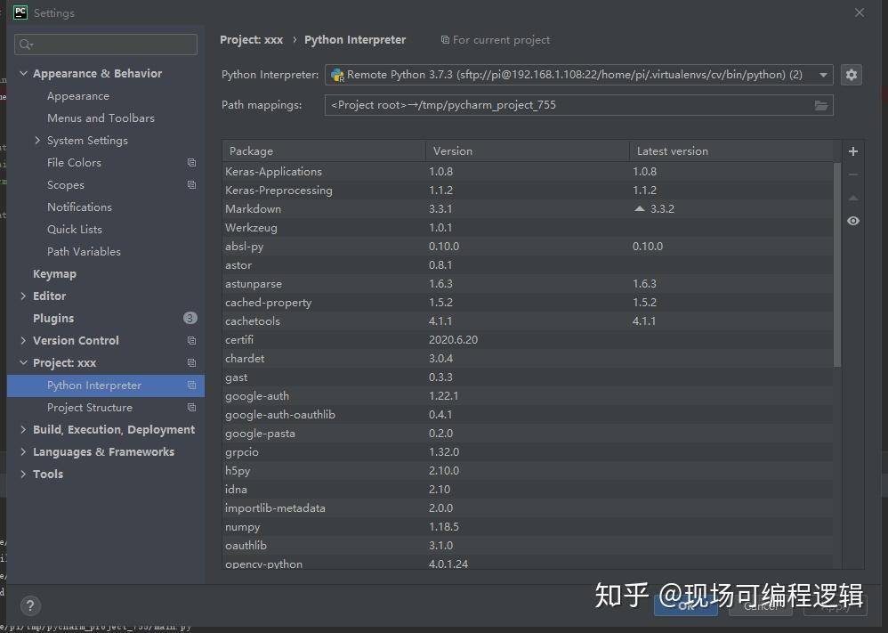Viewport: 888px width, 633px height.
Task: Install a new package with the plus icon
Action: [x=852, y=150]
